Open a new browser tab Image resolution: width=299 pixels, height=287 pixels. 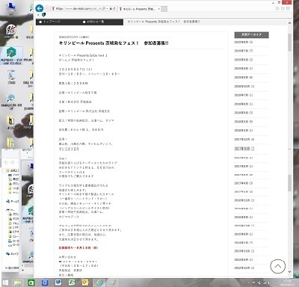[x=164, y=9]
